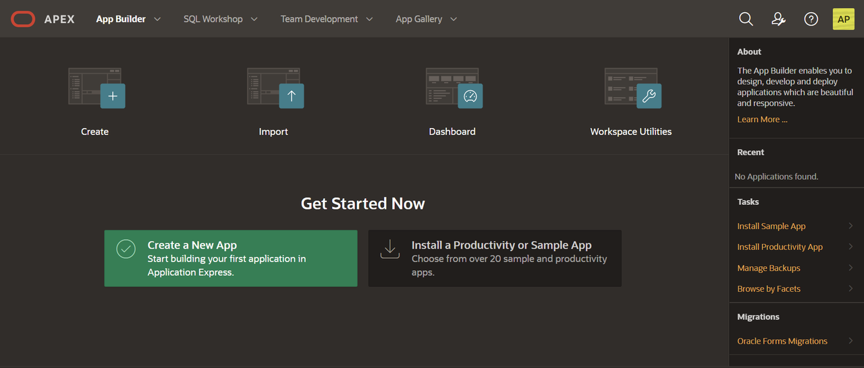
Task: Open the AP account avatar menu
Action: coord(844,19)
